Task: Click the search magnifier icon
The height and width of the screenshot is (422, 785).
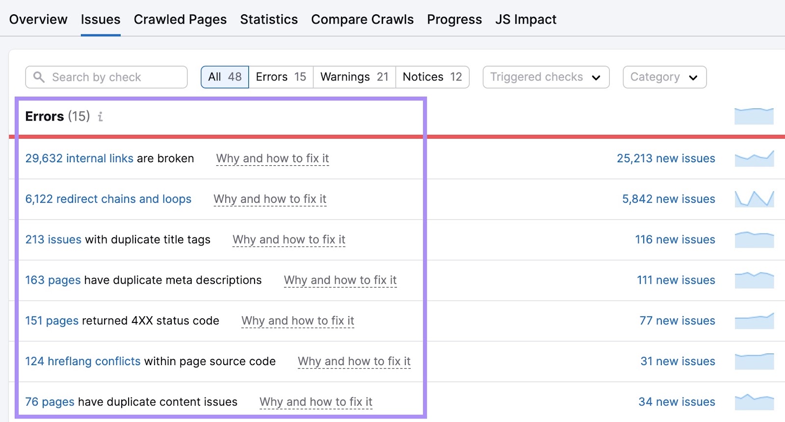Action: (39, 76)
